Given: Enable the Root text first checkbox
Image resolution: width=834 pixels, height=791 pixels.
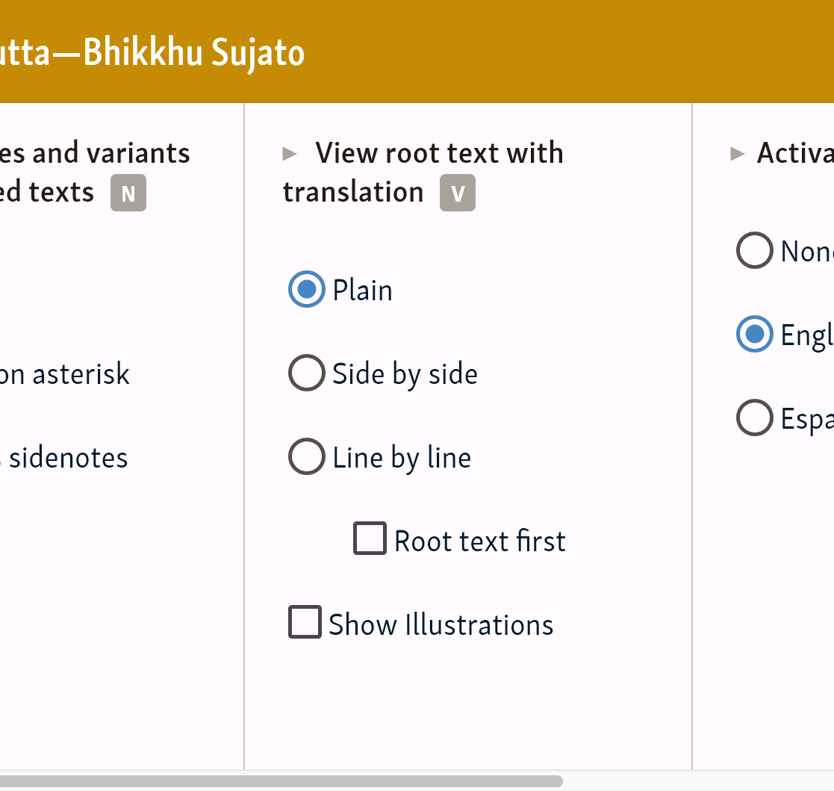Looking at the screenshot, I should (x=370, y=539).
